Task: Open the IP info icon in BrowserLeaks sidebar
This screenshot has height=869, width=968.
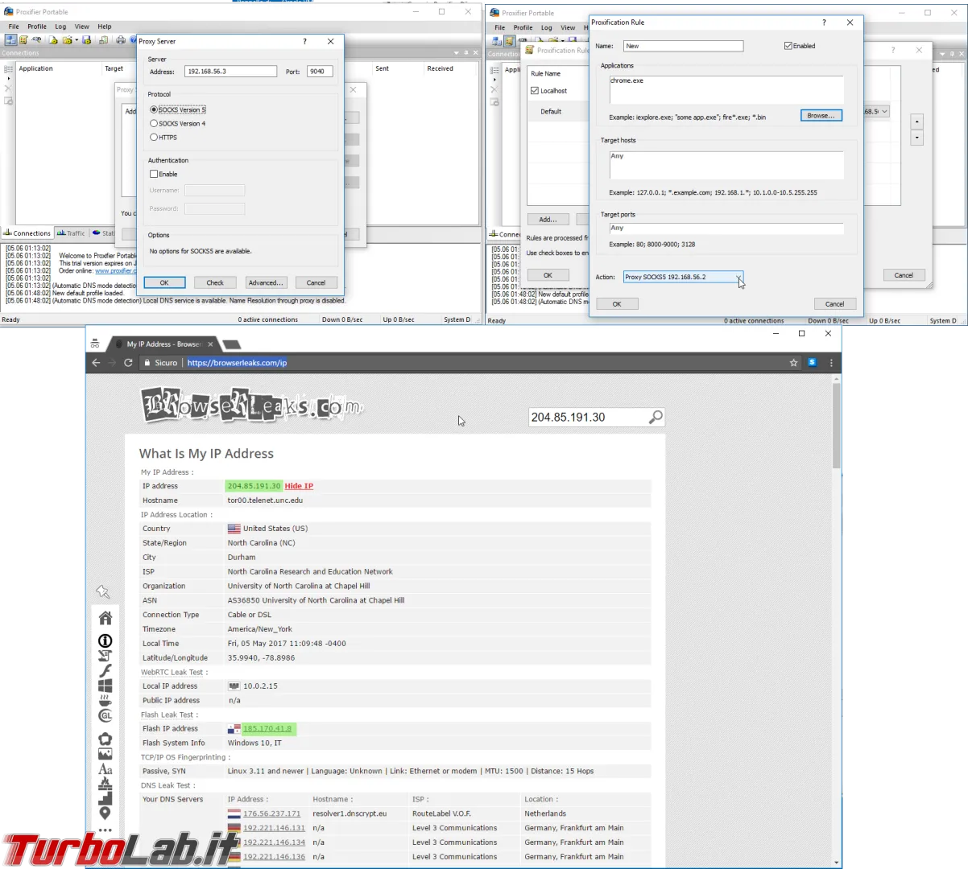Action: point(105,640)
